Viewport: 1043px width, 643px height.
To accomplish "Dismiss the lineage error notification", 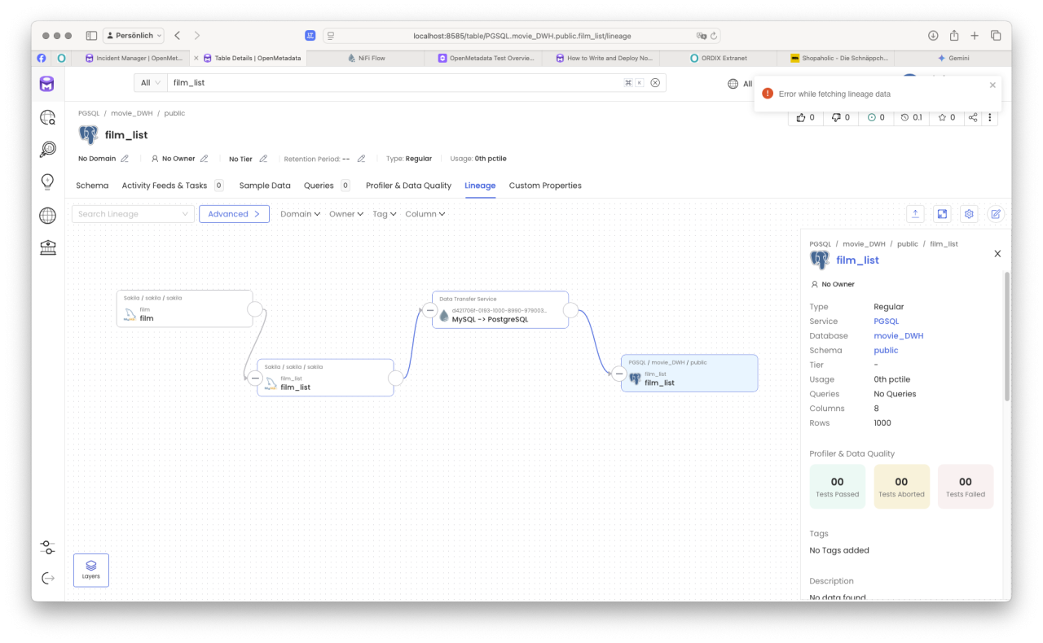I will [x=992, y=85].
